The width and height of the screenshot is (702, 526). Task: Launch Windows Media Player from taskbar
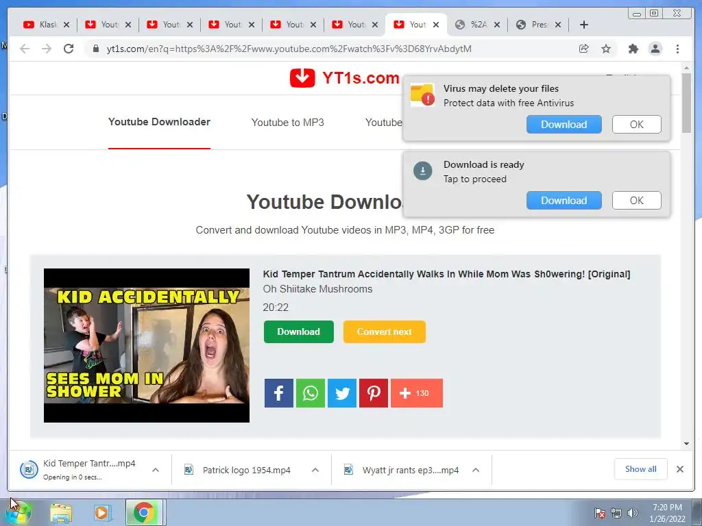tap(102, 513)
